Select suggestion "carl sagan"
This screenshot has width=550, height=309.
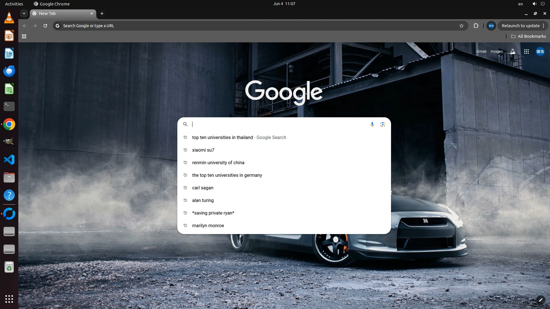(x=203, y=188)
